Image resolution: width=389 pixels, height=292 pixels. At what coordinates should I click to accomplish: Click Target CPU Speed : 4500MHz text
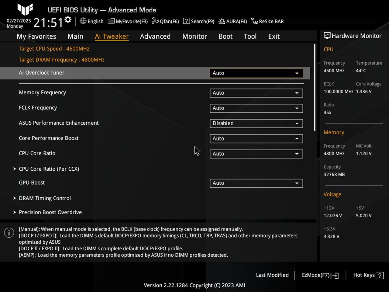[x=54, y=49]
